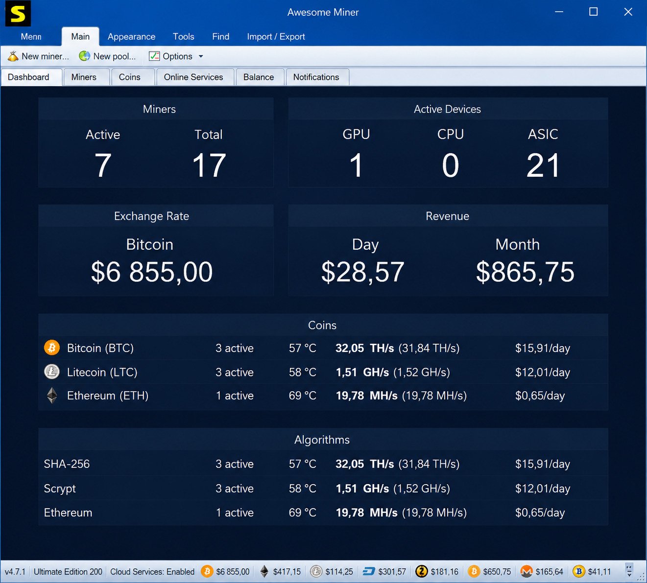Click the Ethereum algorithm row name
647x583 pixels.
pos(68,513)
